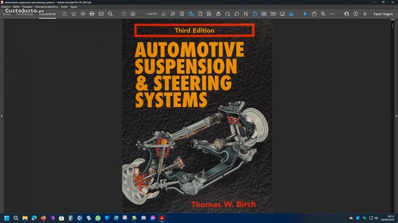Click the zoom in magnifier icon

tap(323, 14)
